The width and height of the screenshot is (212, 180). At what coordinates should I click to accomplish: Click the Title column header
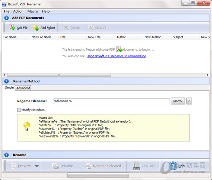pos(72,37)
